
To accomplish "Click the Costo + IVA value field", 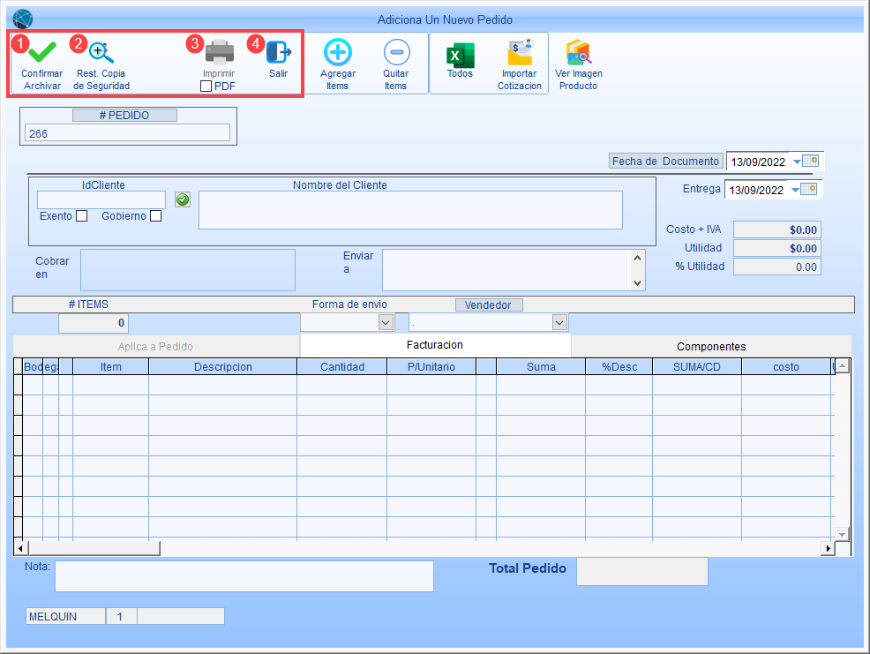I will pyautogui.click(x=776, y=229).
